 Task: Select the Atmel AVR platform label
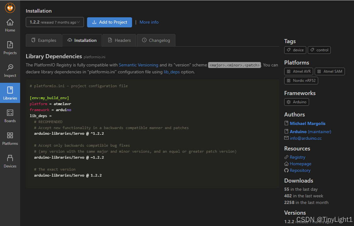(298, 71)
